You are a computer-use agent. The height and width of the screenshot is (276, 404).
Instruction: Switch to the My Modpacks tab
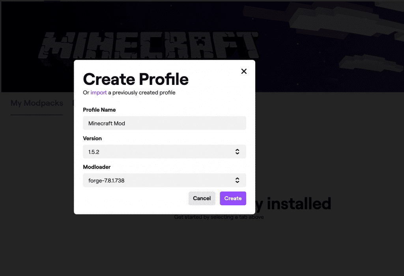(37, 103)
